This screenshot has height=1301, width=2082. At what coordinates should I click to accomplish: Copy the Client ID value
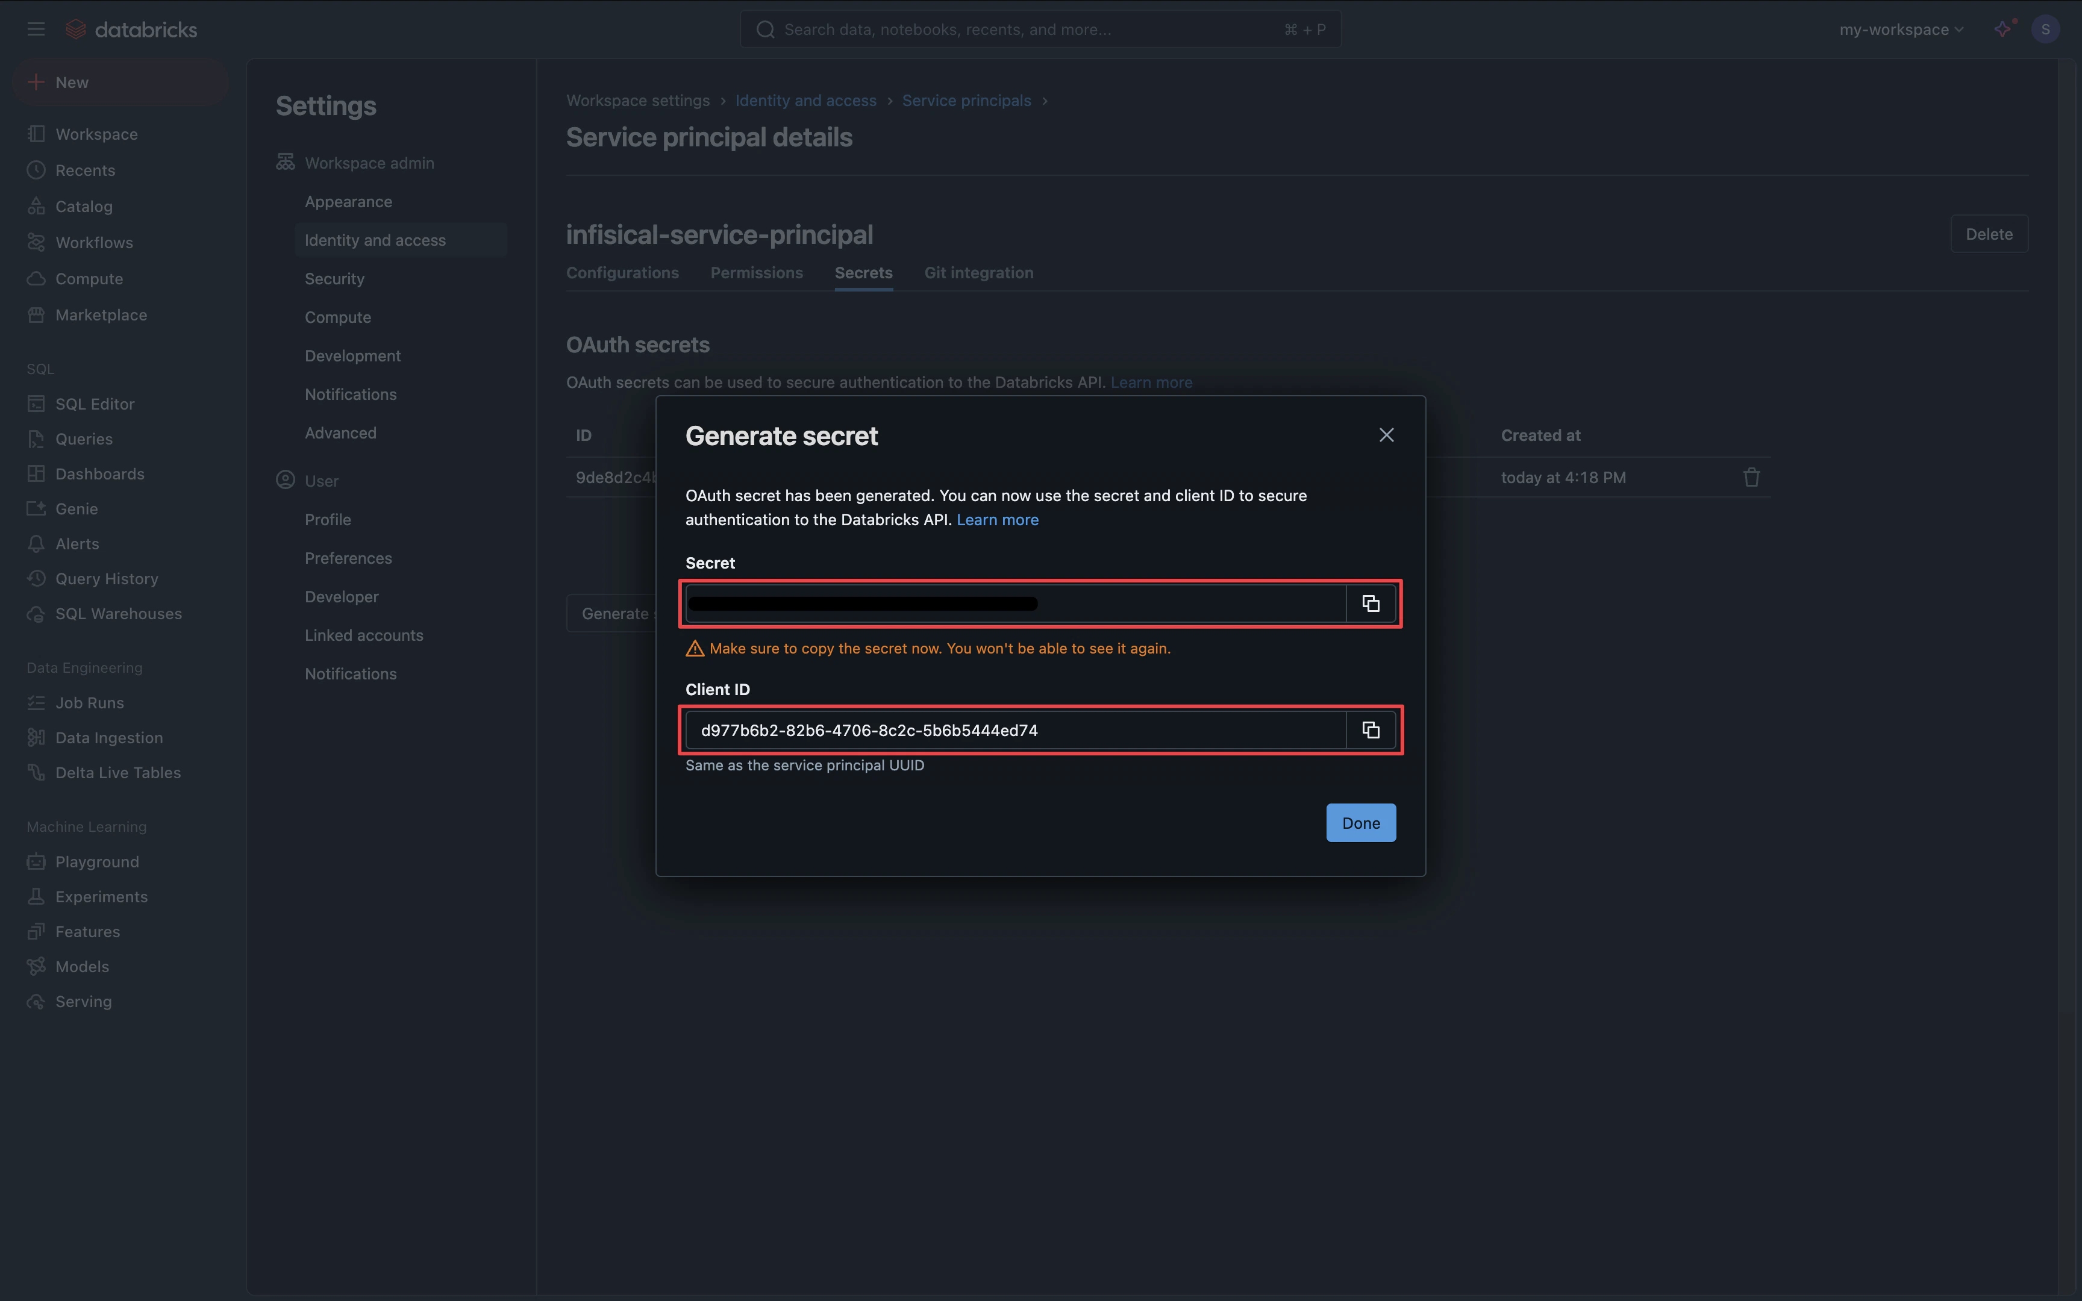[1371, 731]
